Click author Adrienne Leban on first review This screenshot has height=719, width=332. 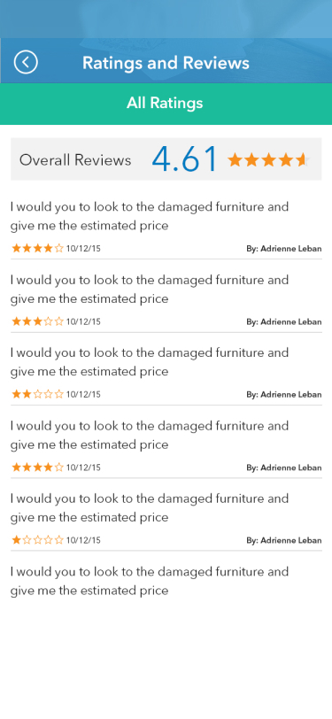tap(284, 249)
